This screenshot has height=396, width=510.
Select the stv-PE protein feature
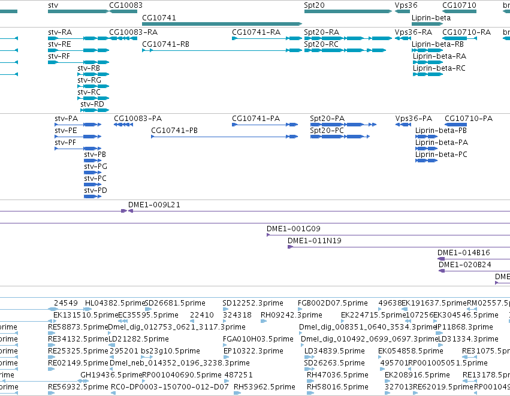point(78,137)
